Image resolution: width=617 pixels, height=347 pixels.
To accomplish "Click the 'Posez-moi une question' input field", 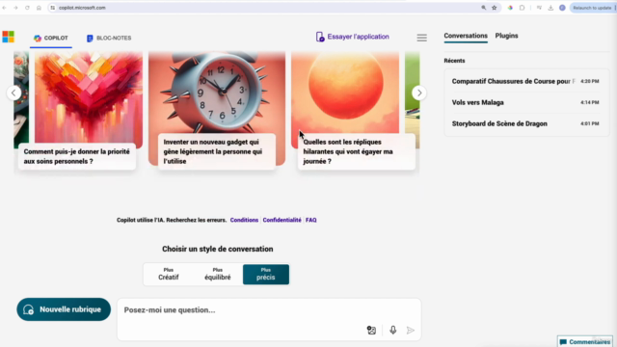I will point(269,310).
